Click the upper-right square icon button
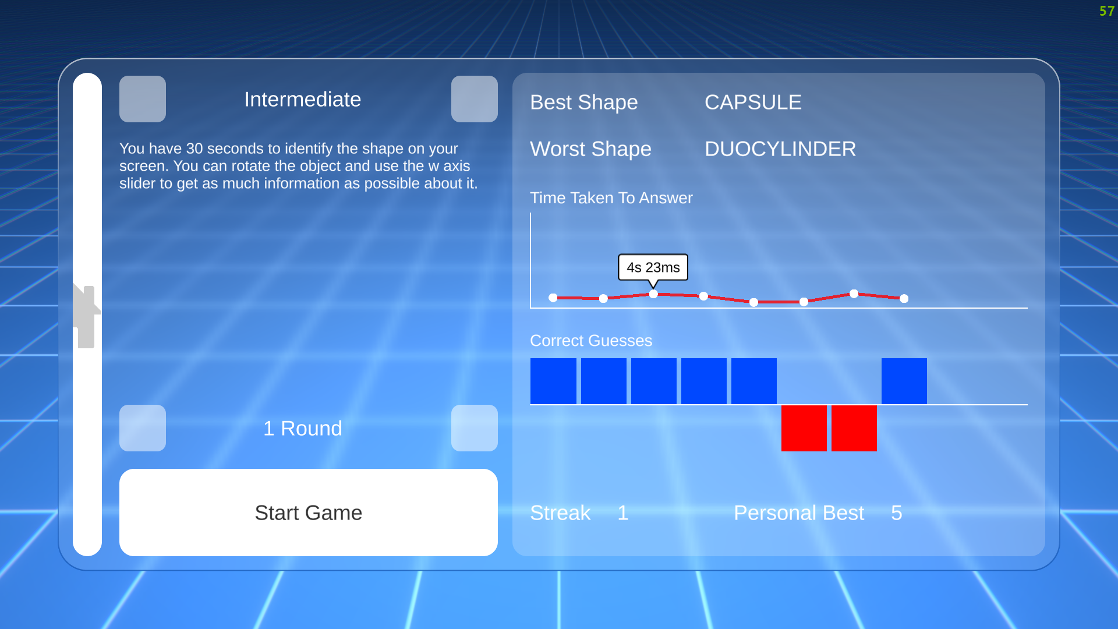1118x629 pixels. [474, 98]
